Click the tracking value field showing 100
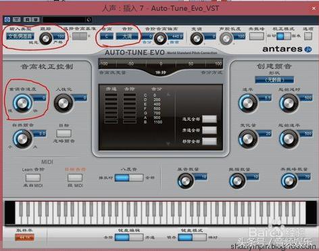The image size is (319, 251). 59,36
